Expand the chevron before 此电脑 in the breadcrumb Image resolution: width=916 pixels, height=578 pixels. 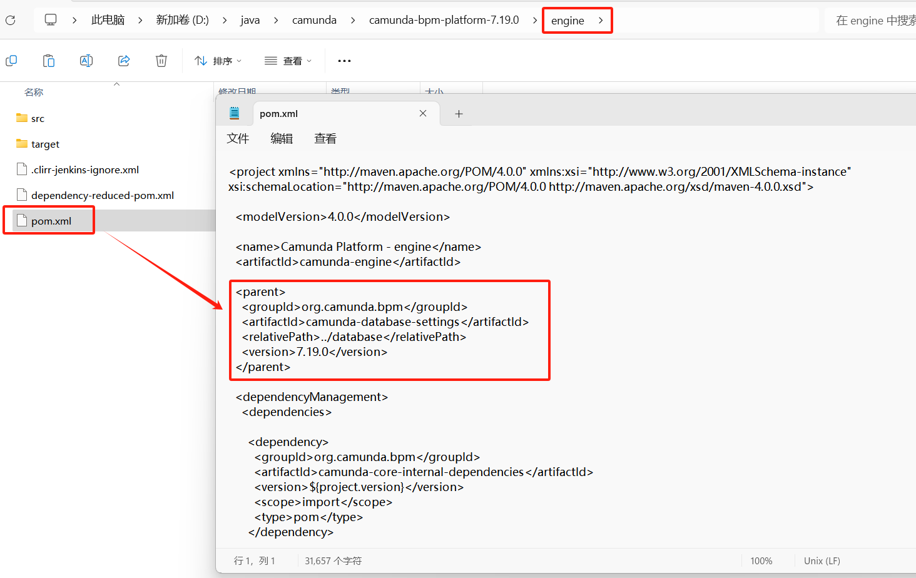click(x=74, y=20)
